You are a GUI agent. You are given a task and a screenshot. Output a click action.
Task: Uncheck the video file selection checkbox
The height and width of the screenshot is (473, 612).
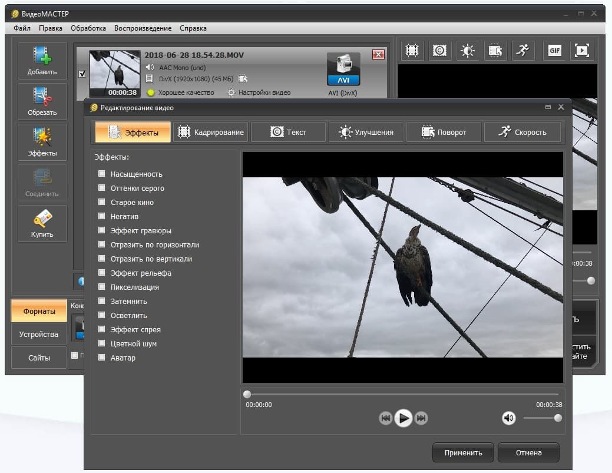[x=82, y=74]
